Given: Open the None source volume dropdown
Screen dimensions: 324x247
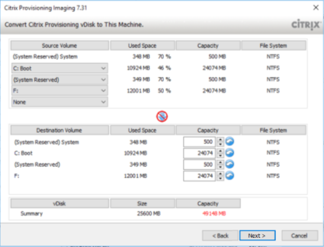Looking at the screenshot, I should tap(60, 102).
